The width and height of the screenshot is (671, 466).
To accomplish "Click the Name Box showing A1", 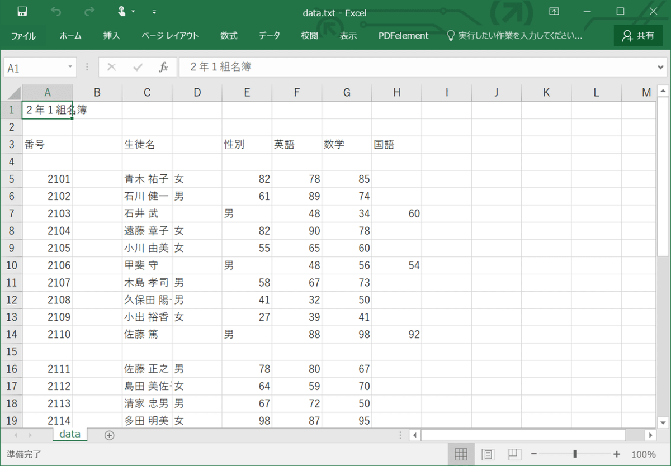I will tap(35, 68).
